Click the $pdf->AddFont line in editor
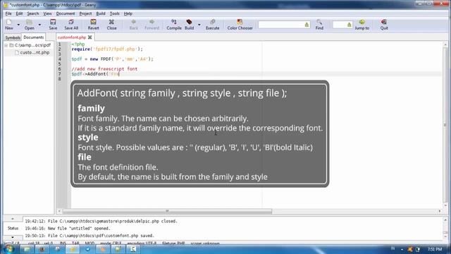 pyautogui.click(x=95, y=74)
